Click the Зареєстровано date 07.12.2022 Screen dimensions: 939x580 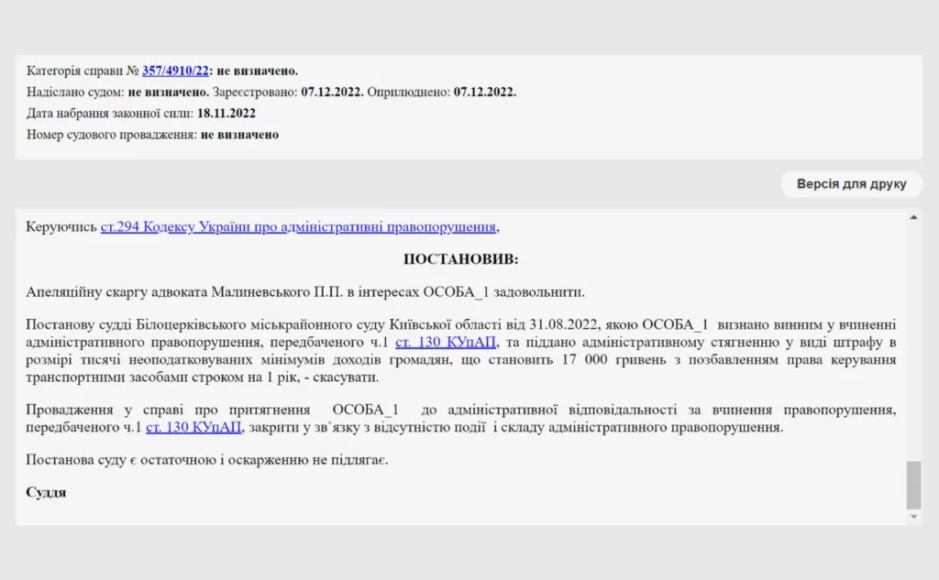[x=331, y=92]
